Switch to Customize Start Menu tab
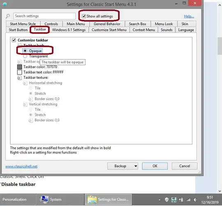The width and height of the screenshot is (222, 206). tap(109, 30)
